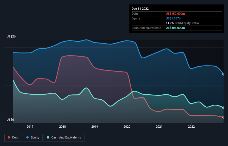Click the 2018 x-axis label
Viewport: 228px width, 146px height.
pyautogui.click(x=62, y=127)
